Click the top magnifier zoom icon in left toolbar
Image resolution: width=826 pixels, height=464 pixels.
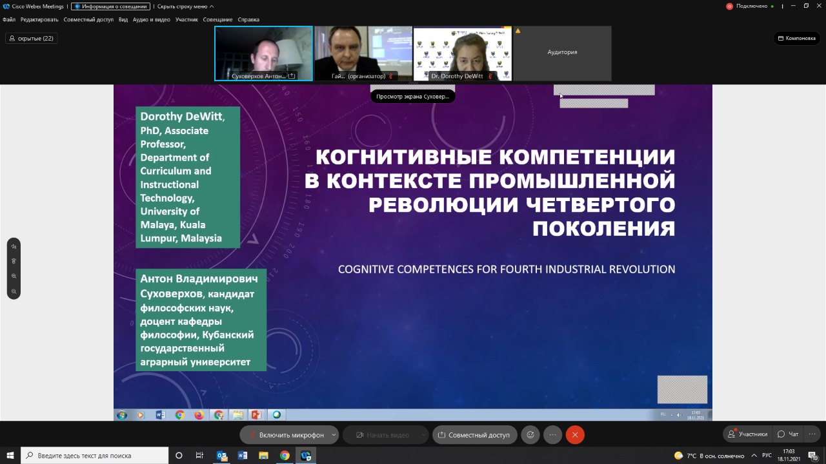[14, 276]
